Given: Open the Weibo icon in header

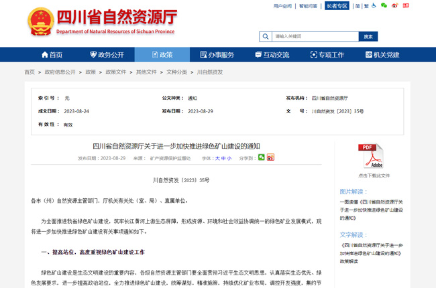Looking at the screenshot, I should (x=394, y=6).
